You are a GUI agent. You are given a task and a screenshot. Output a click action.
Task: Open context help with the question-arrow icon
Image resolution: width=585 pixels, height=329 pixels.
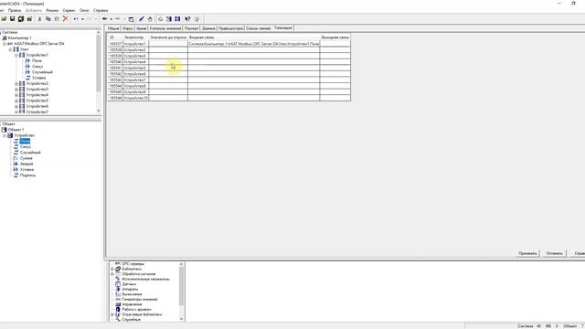(187, 18)
